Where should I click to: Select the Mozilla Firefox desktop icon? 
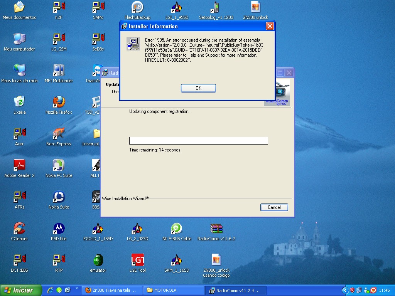click(x=59, y=105)
